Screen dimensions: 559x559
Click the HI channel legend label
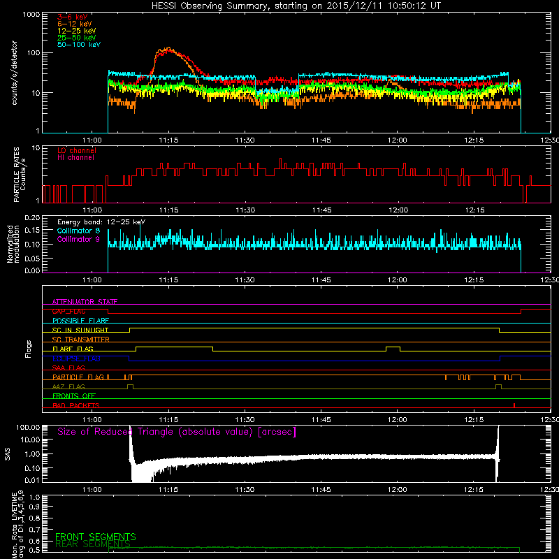click(75, 157)
